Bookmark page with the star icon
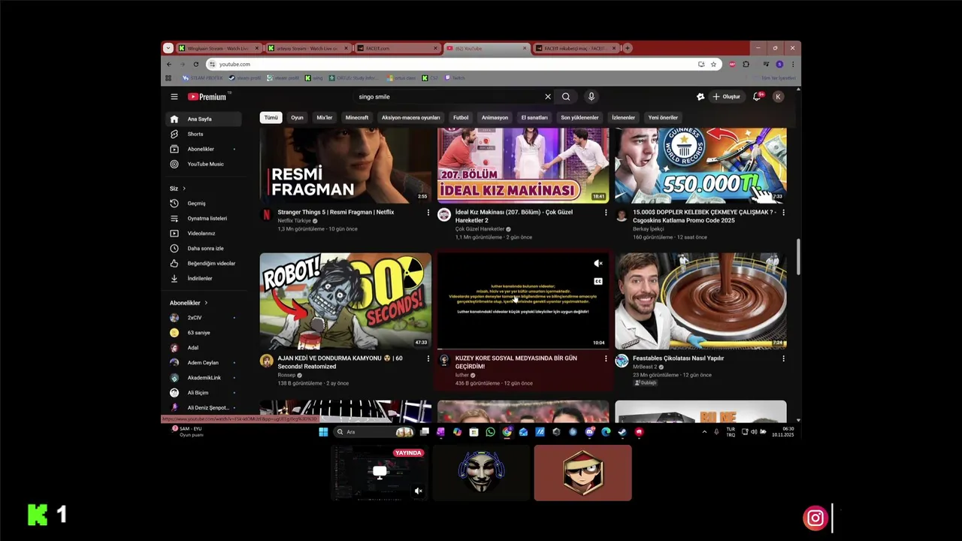The height and width of the screenshot is (541, 962). [713, 65]
